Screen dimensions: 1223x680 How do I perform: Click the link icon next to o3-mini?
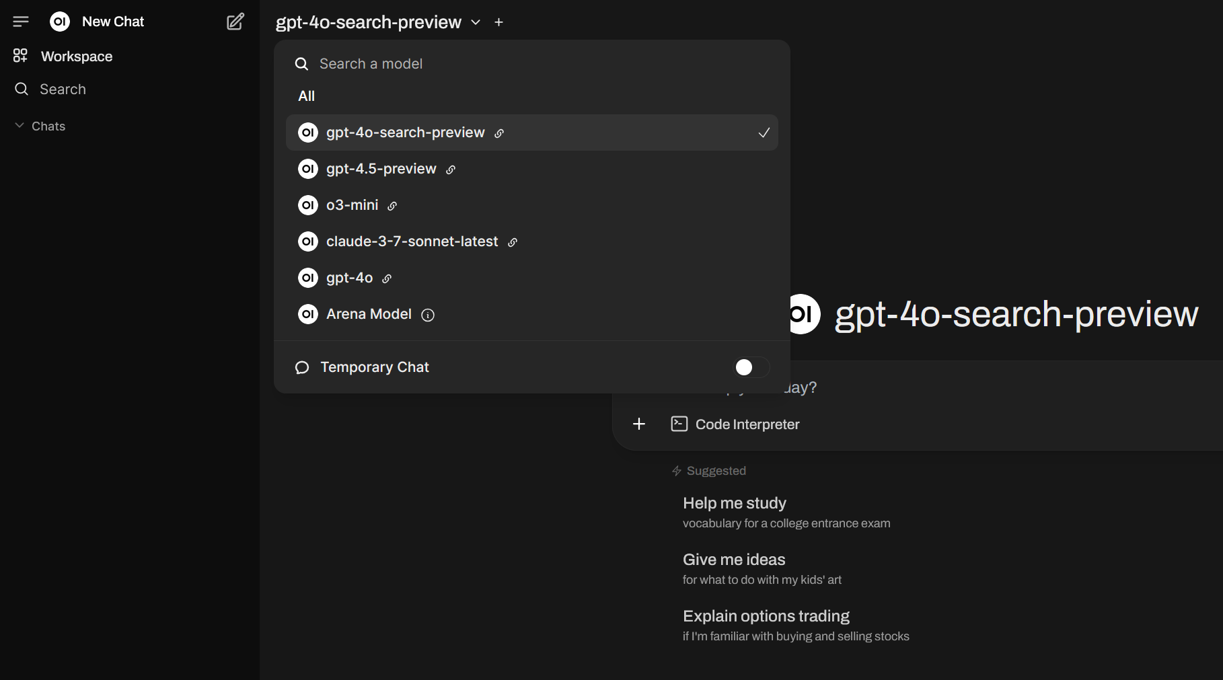click(x=392, y=206)
